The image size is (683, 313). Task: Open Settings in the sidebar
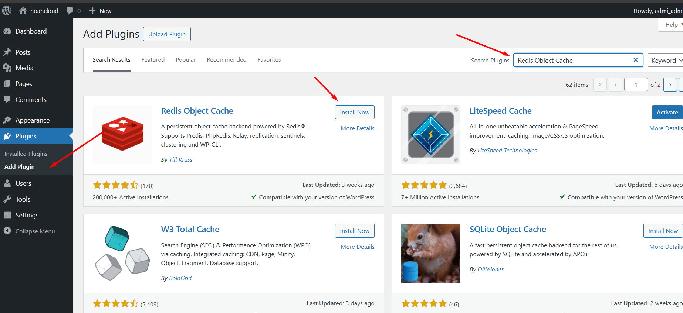27,215
